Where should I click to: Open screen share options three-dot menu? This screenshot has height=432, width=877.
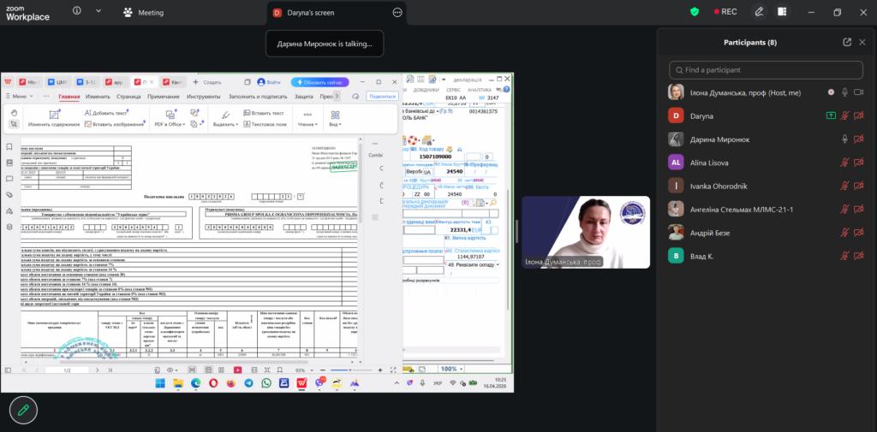[x=397, y=13]
